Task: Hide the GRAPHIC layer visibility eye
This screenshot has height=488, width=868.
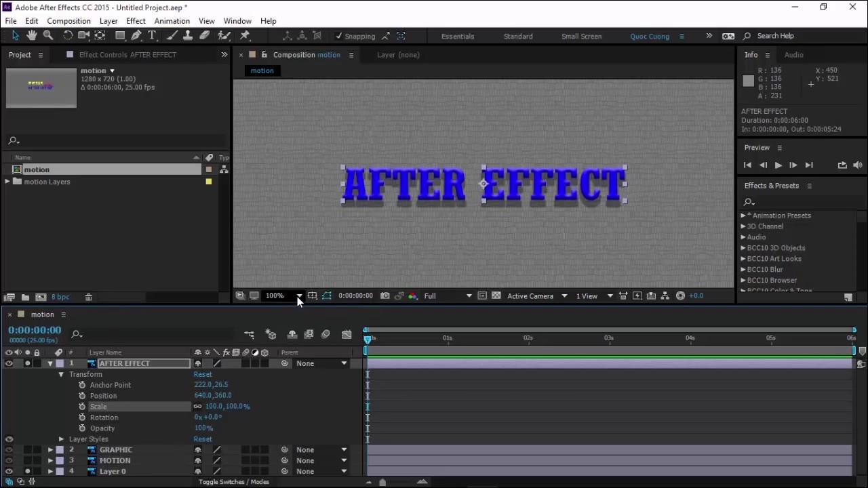Action: coord(9,450)
